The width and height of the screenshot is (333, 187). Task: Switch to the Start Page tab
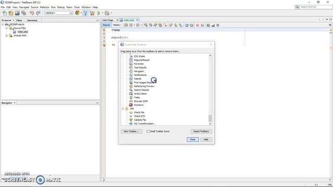coord(108,20)
